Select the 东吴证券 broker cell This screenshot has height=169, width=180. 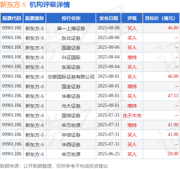click(71, 67)
